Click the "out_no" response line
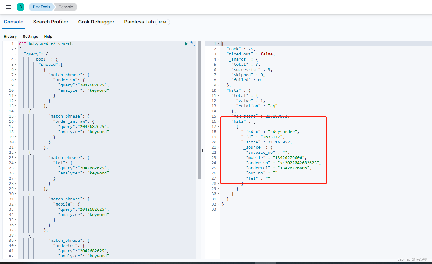Viewport: 432px width, 264px height. coord(263,173)
